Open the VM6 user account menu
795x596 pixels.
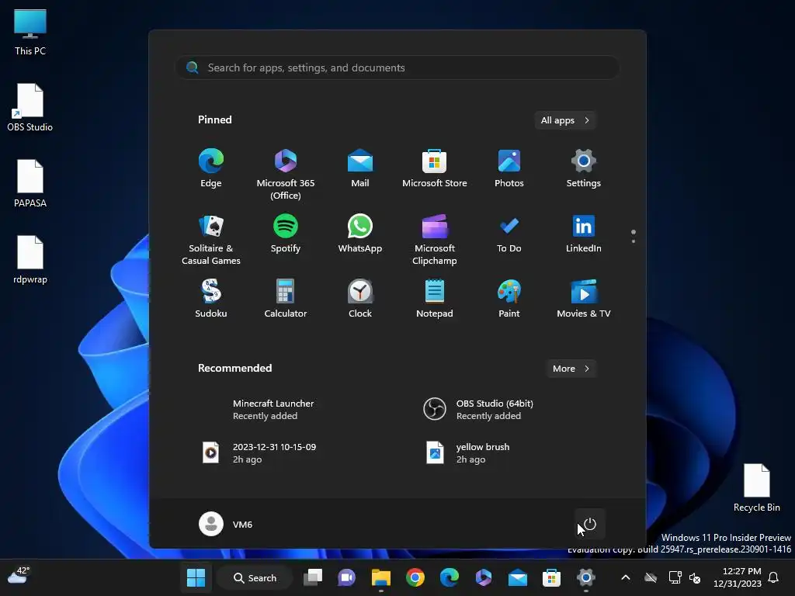click(226, 524)
